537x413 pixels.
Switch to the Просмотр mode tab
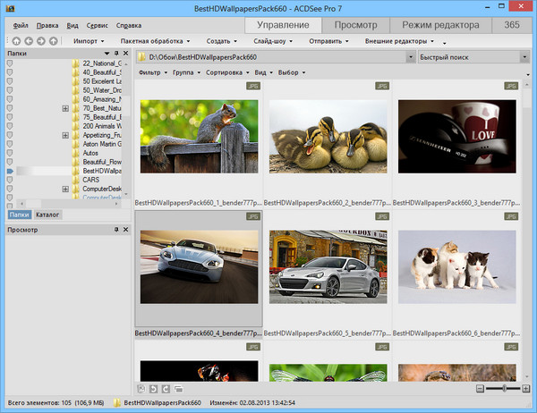pos(355,24)
